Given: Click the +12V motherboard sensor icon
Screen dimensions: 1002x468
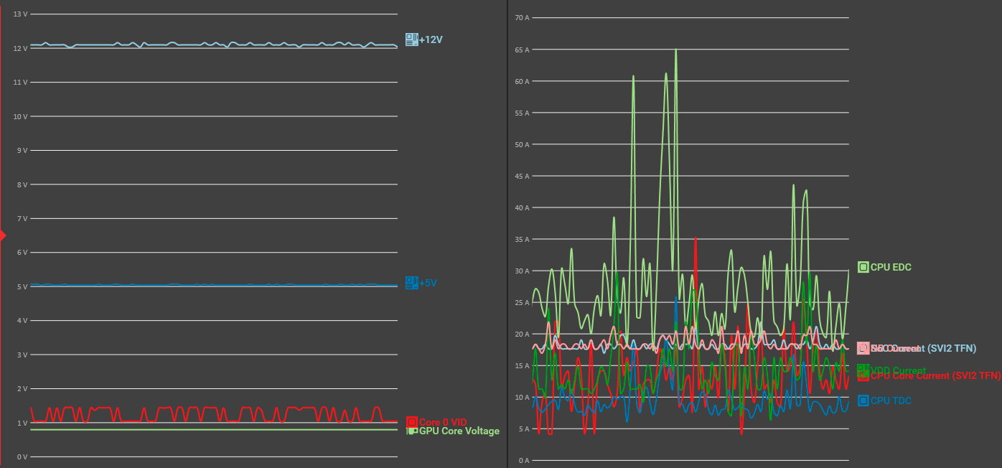Looking at the screenshot, I should tap(411, 39).
